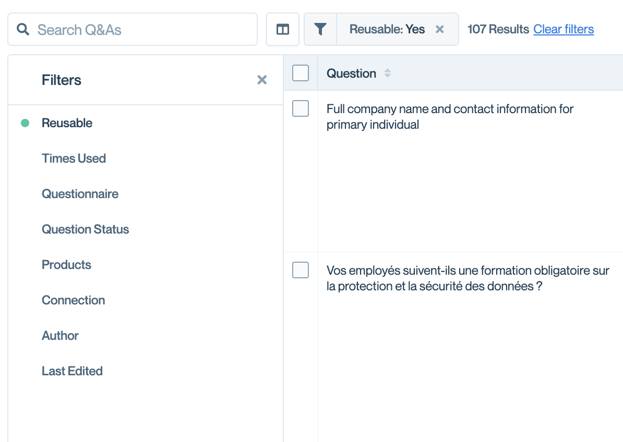Open the Products filter option
The image size is (623, 442).
click(66, 265)
